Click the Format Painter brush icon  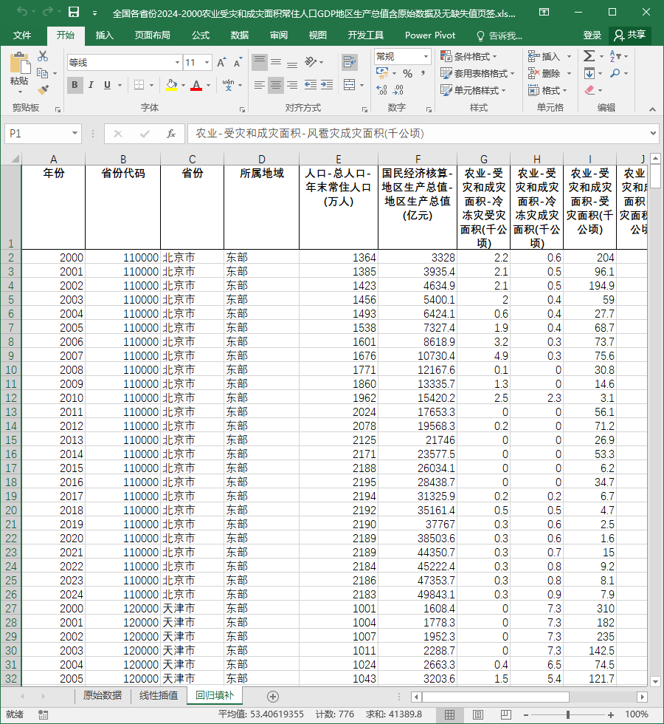point(43,89)
